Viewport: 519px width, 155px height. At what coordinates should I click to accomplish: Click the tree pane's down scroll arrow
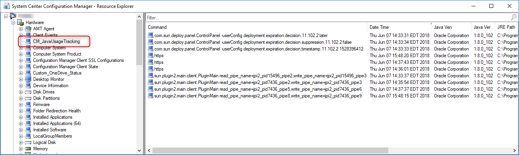[x=139, y=151]
